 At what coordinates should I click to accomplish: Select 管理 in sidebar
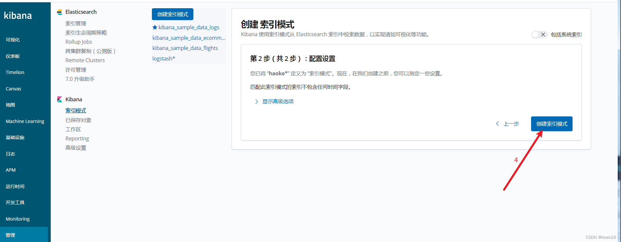pyautogui.click(x=24, y=235)
